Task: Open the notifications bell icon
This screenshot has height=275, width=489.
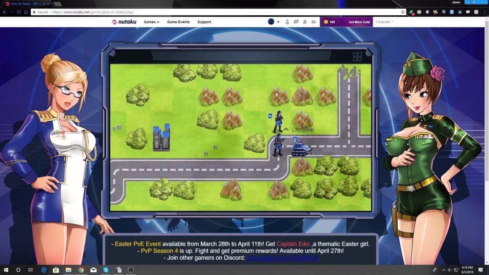Action: pyautogui.click(x=305, y=22)
